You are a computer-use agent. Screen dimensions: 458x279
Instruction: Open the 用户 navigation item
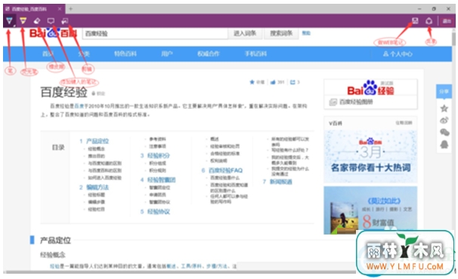[167, 54]
